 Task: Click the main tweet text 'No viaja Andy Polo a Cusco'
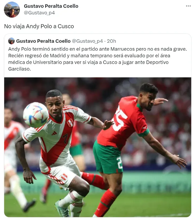(39, 26)
